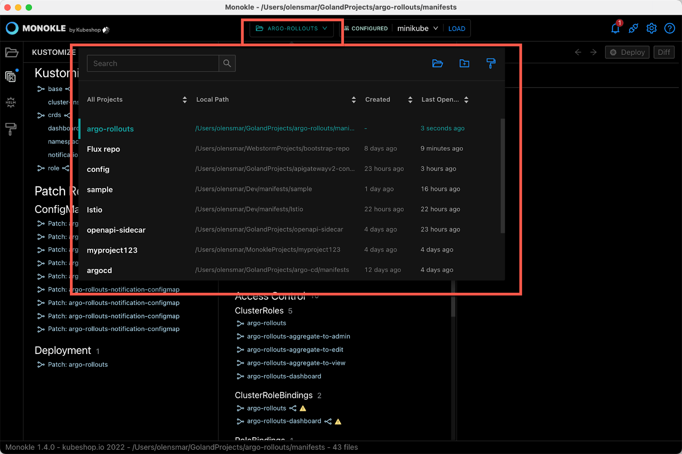This screenshot has height=454, width=682.
Task: Select argo-rollouts-aggregate-to-view ClusterRole
Action: point(296,363)
